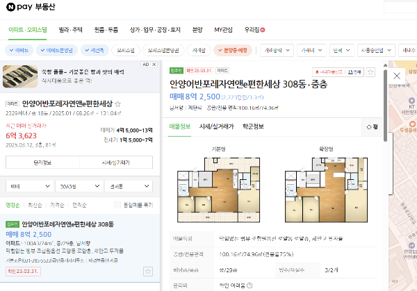The height and width of the screenshot is (291, 417).
Task: Click the N pay 부동산 logo
Action: coord(31,7)
